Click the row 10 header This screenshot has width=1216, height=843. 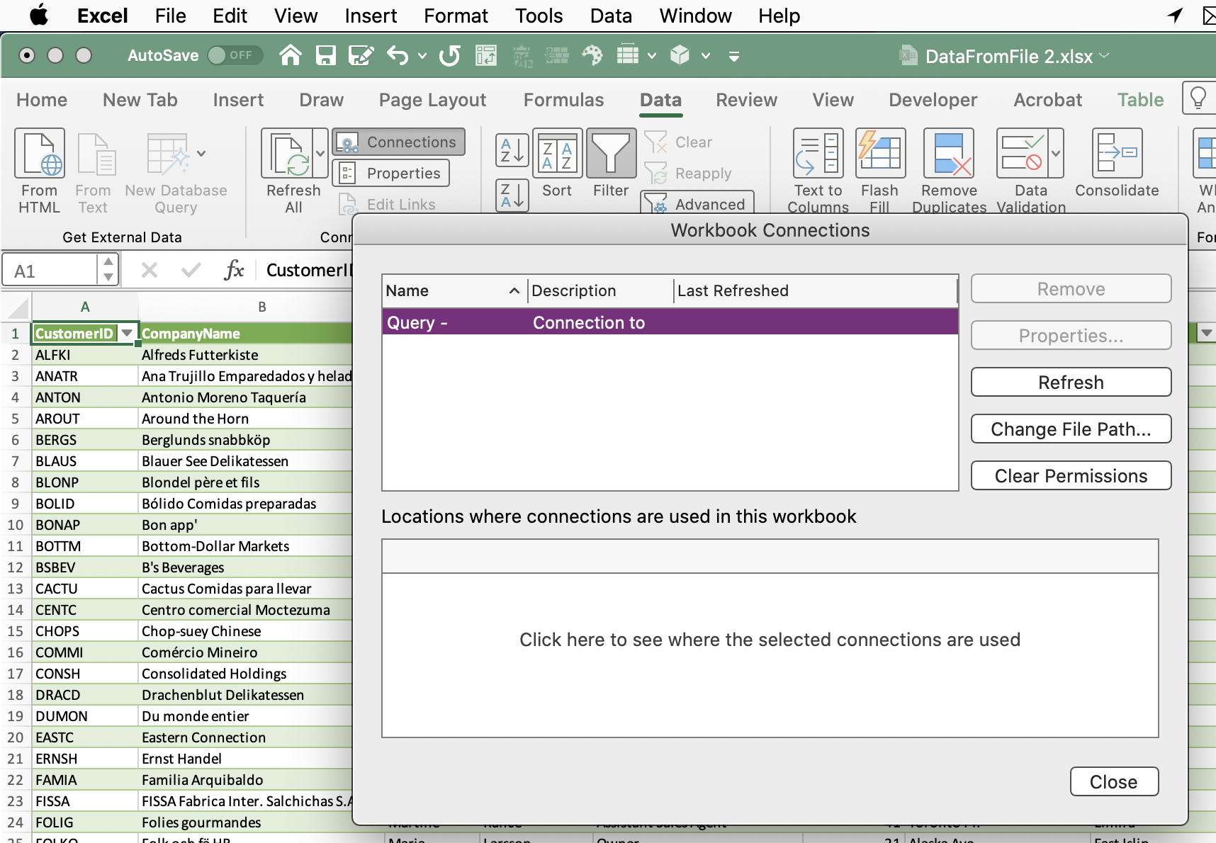pyautogui.click(x=16, y=524)
